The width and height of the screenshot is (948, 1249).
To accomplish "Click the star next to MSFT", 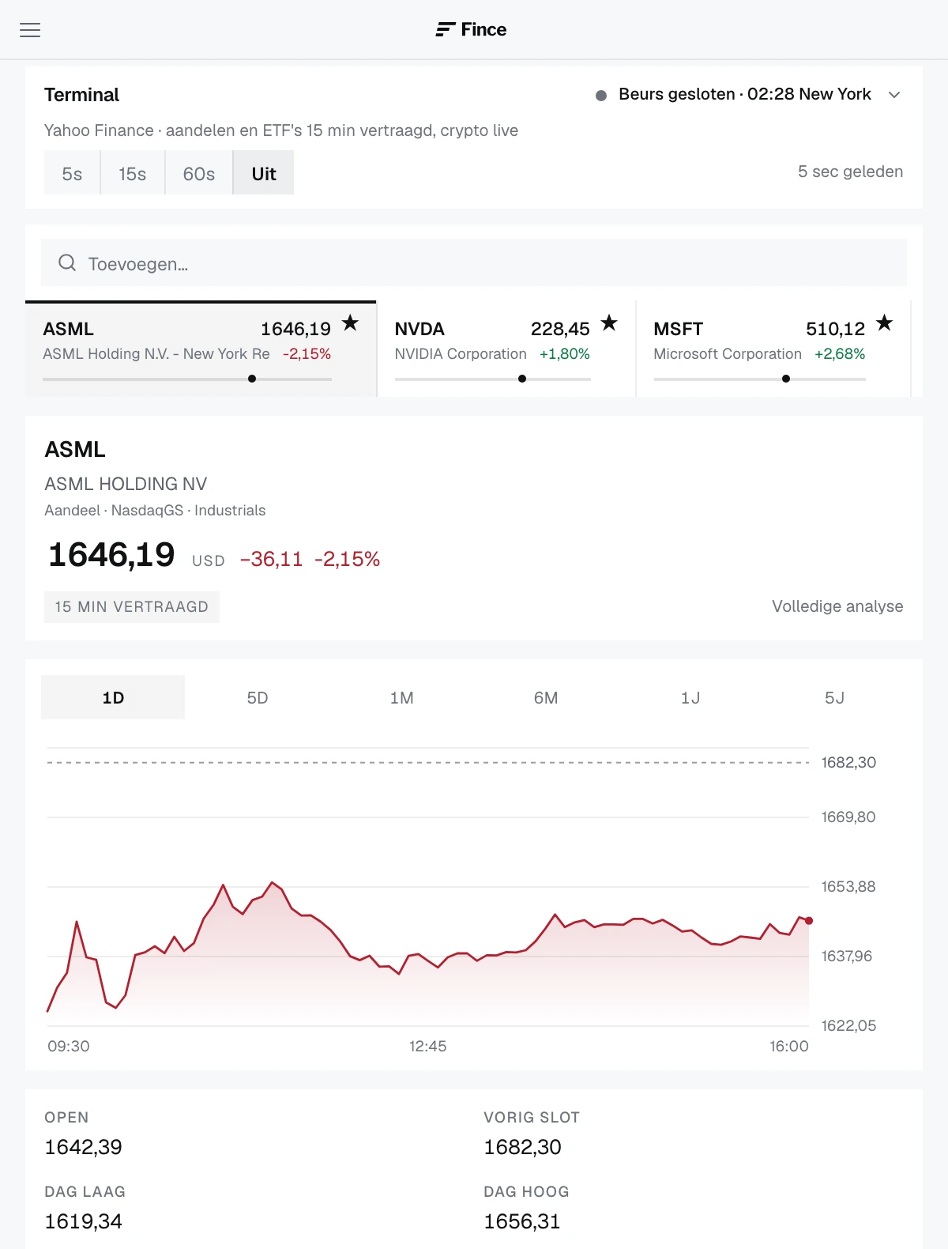I will click(885, 323).
